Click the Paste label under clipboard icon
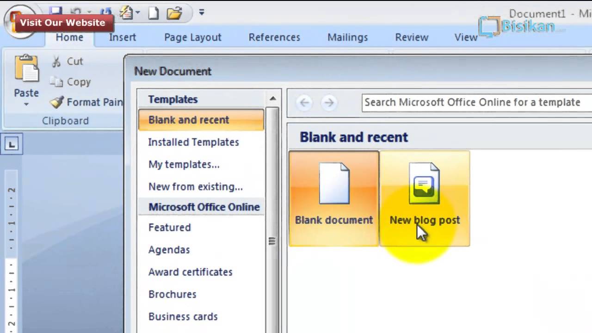Screen dimensions: 592x333 [26, 93]
